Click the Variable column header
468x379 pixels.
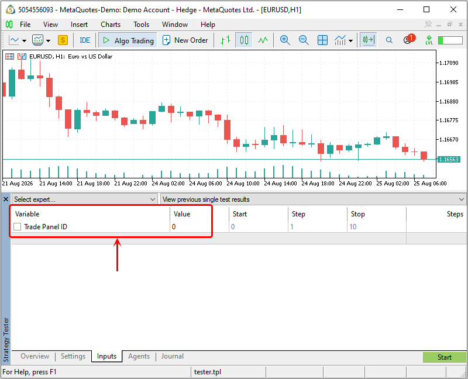coord(91,214)
